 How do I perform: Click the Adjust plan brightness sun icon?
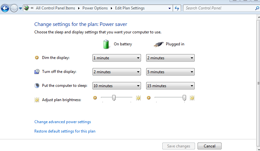coord(37,100)
